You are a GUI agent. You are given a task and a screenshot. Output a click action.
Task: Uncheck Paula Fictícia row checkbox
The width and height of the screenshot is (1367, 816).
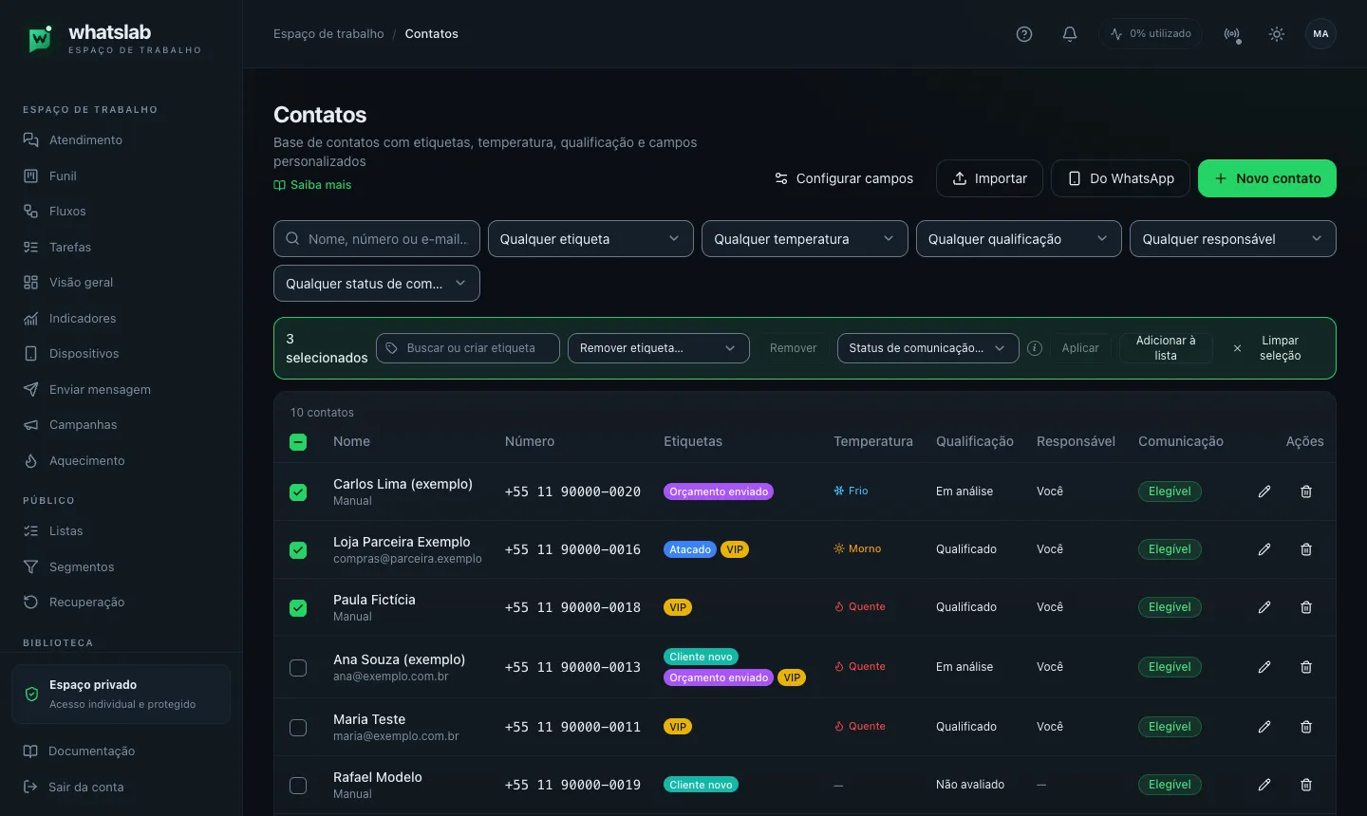298,608
